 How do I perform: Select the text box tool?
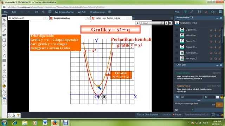pos(4,35)
